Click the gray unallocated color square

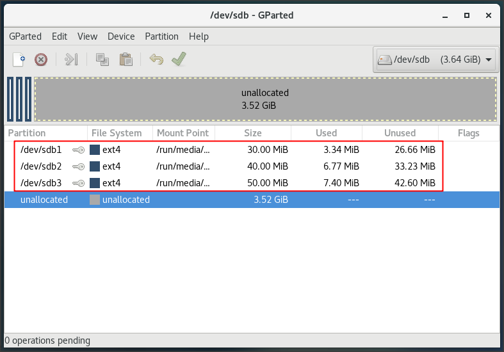pos(95,200)
